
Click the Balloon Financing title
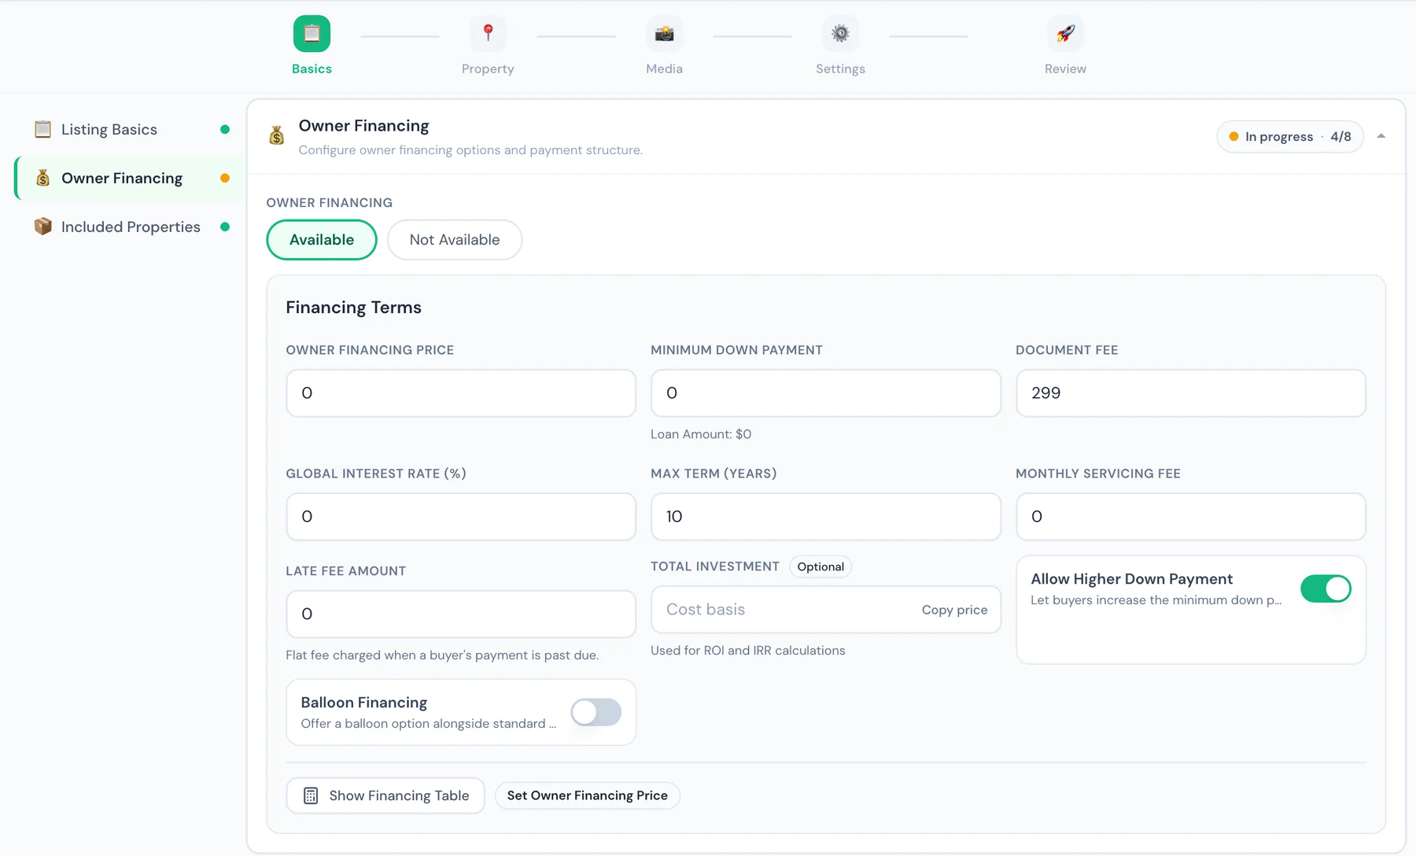point(364,703)
